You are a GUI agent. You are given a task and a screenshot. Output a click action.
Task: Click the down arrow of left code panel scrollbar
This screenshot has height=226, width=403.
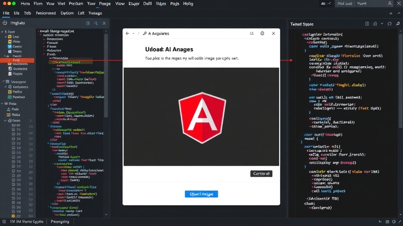pos(106,215)
